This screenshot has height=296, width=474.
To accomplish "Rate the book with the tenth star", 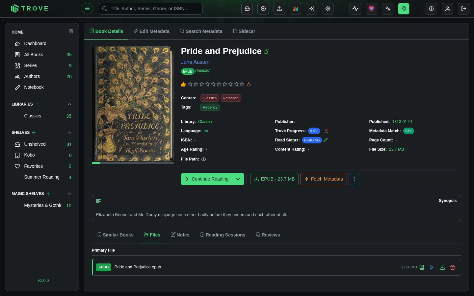I will pyautogui.click(x=242, y=84).
